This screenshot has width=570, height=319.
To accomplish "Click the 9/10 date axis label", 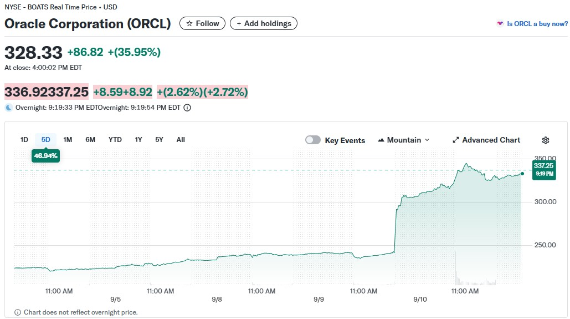I will [x=420, y=300].
